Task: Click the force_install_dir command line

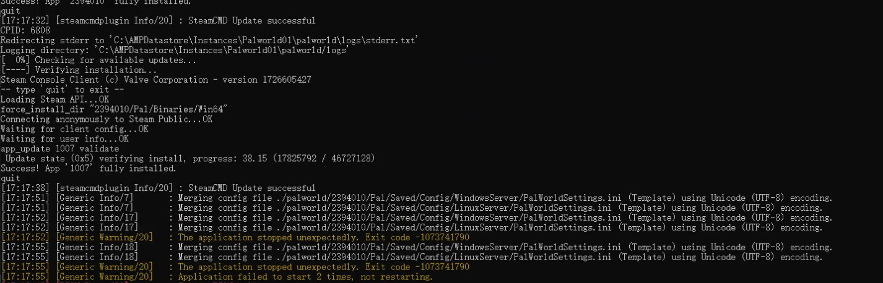Action: [x=115, y=109]
